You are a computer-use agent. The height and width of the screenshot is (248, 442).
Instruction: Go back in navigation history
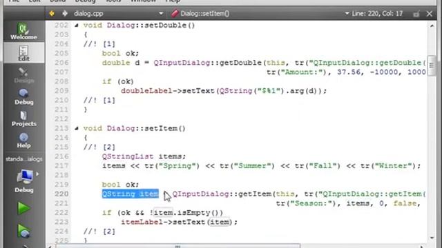pyautogui.click(x=52, y=13)
